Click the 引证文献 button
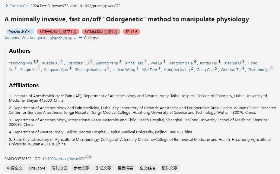 (x=103, y=168)
